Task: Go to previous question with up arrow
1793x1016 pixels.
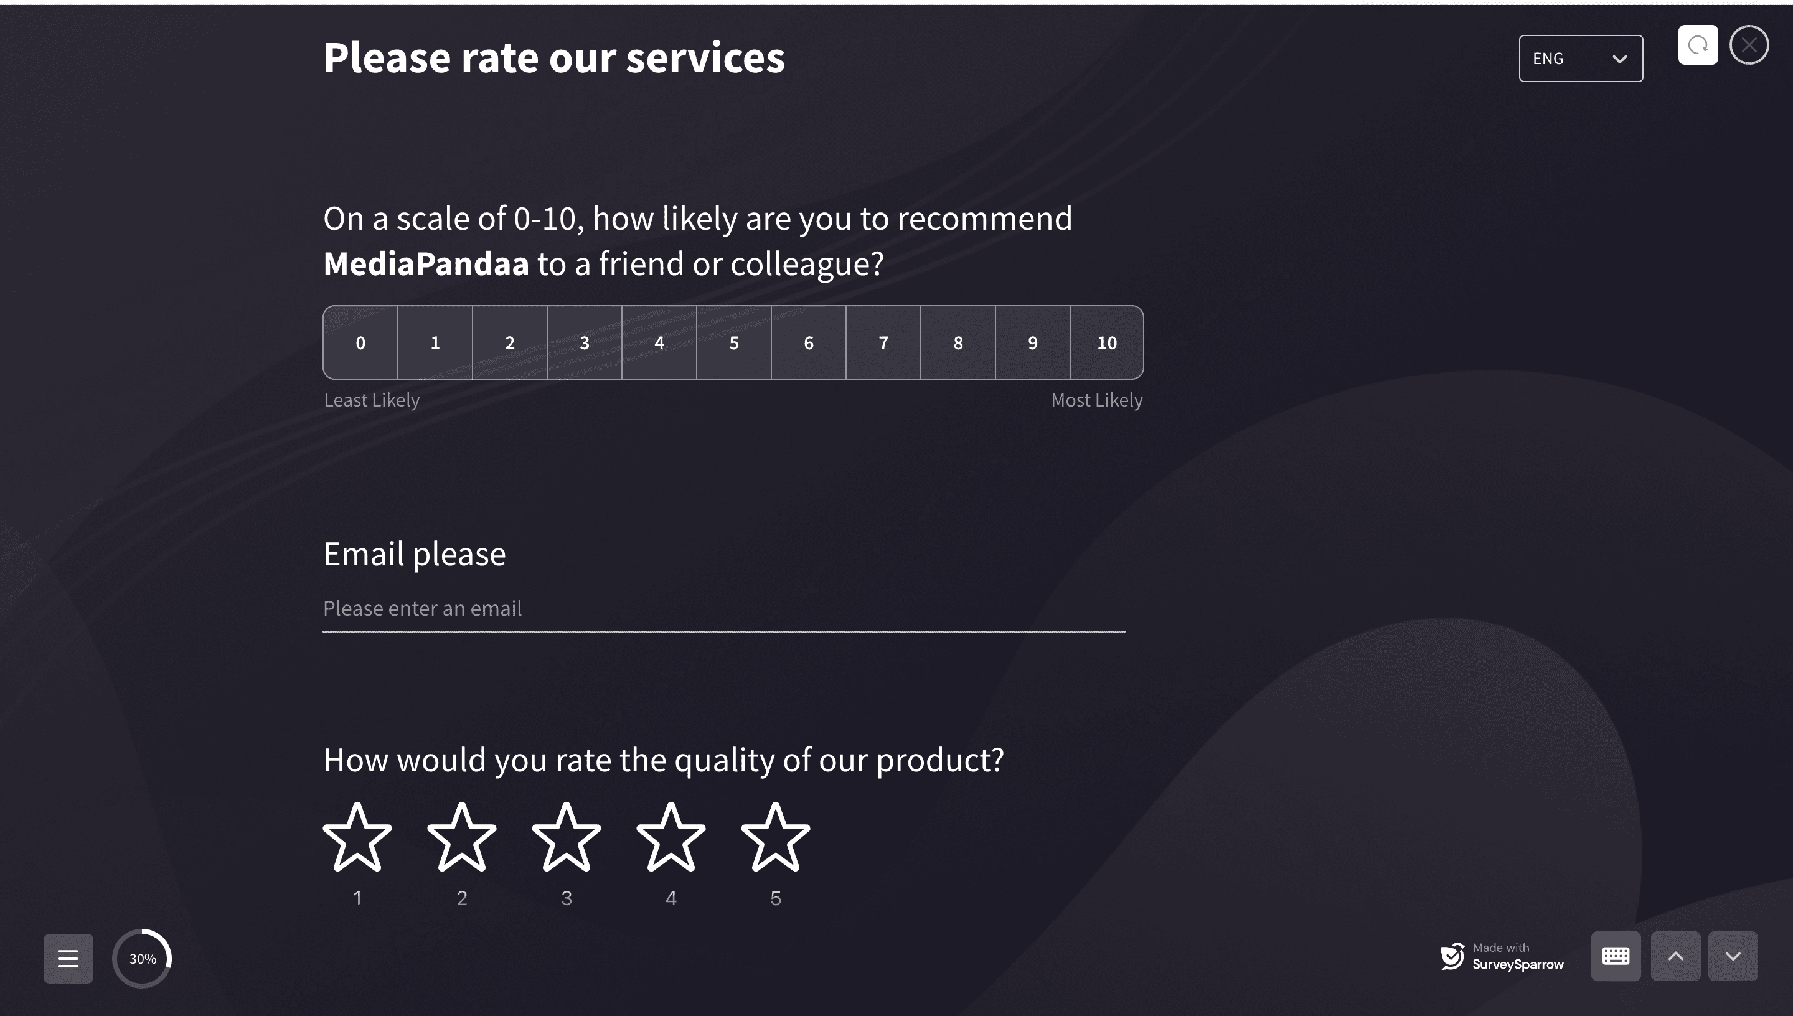Action: 1675,956
